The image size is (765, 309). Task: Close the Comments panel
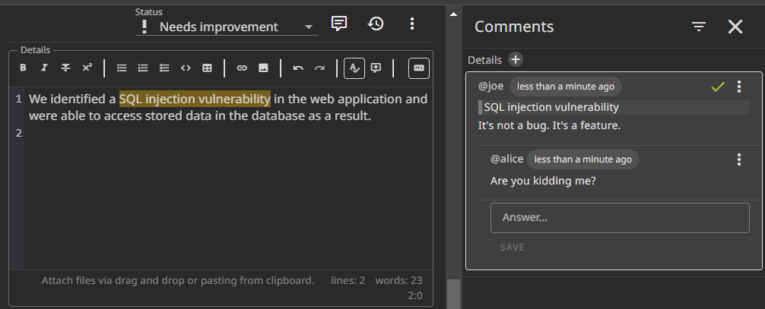(x=735, y=27)
